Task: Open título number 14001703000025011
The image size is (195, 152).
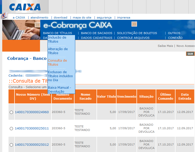Action: coord(32,128)
